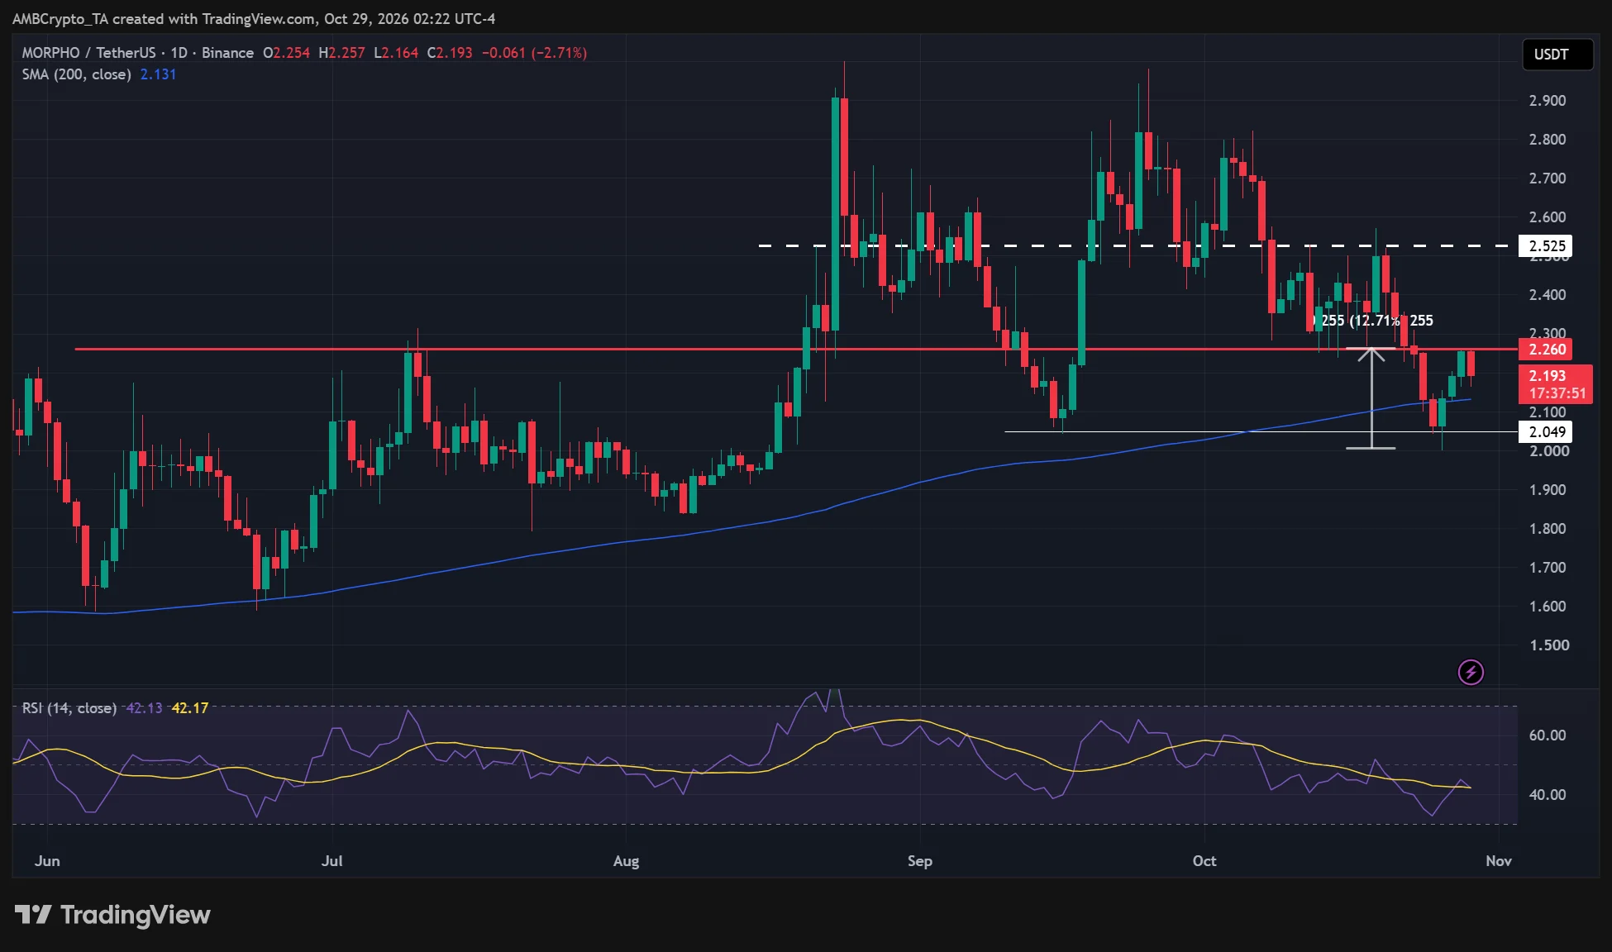Click the Binance exchange label
Screen dimensions: 1612x952
(227, 53)
